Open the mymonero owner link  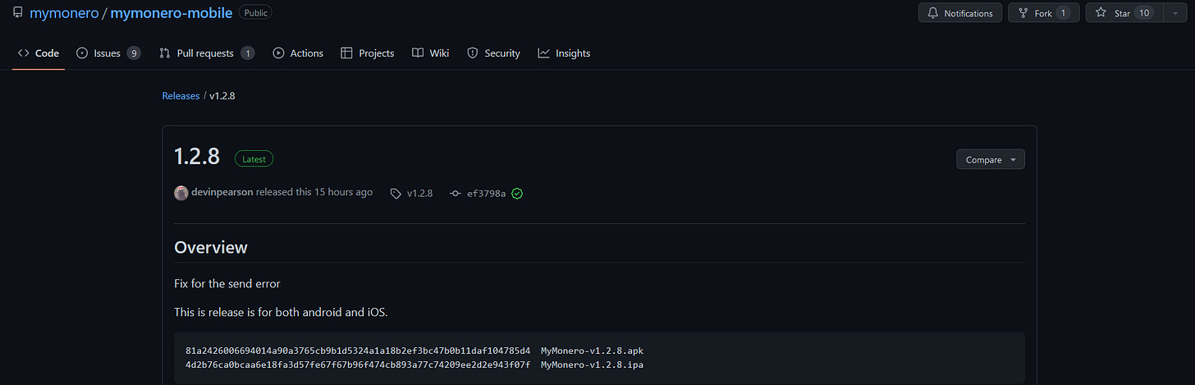coord(64,13)
